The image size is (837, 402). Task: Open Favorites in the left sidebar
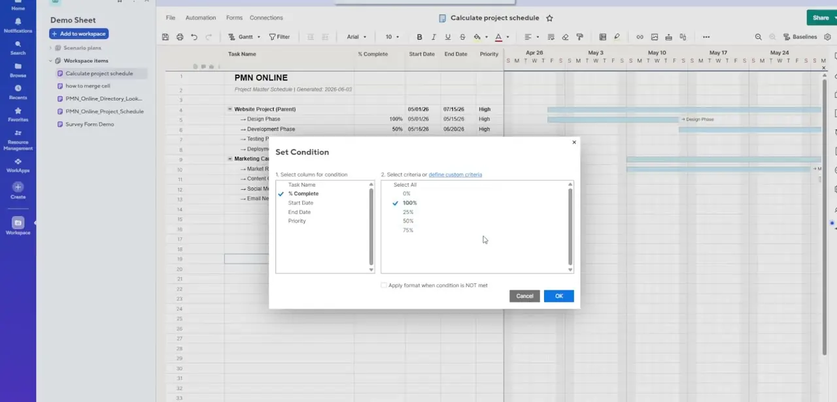pyautogui.click(x=18, y=114)
